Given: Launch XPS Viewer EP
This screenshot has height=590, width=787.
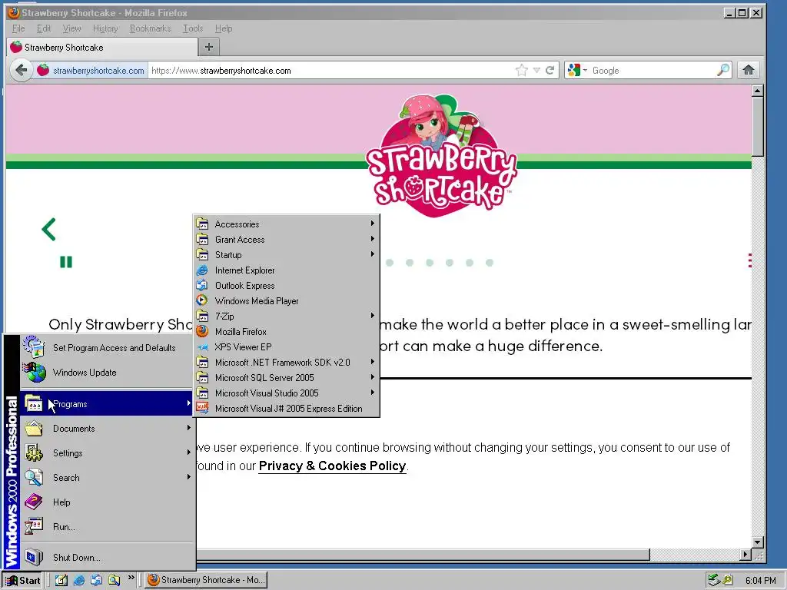Looking at the screenshot, I should (x=286, y=347).
